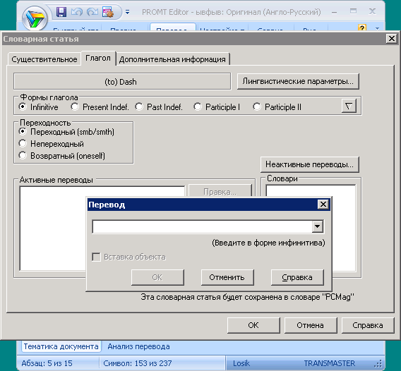
Task: Minimize the PROMT Editor window
Action: click(334, 12)
